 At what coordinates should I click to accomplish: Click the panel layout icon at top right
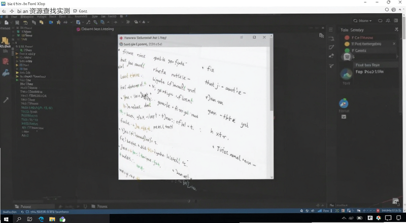pos(396,21)
